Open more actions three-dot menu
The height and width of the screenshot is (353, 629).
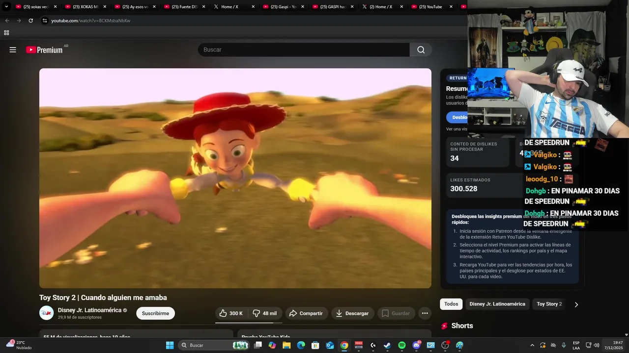tap(425, 313)
